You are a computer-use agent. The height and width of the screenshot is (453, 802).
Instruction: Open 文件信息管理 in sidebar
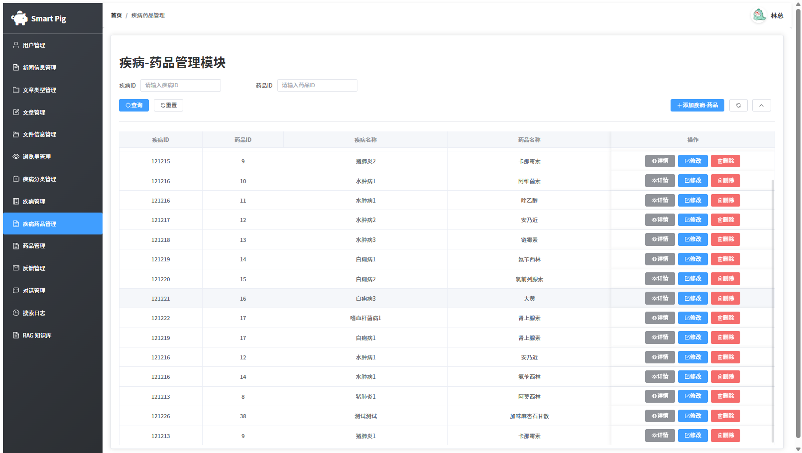tap(53, 134)
